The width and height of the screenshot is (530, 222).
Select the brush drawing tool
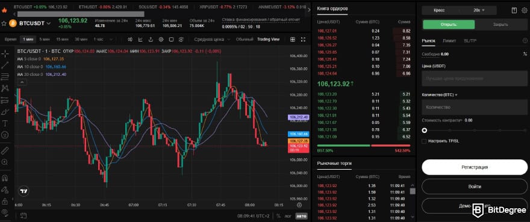(x=5, y=111)
